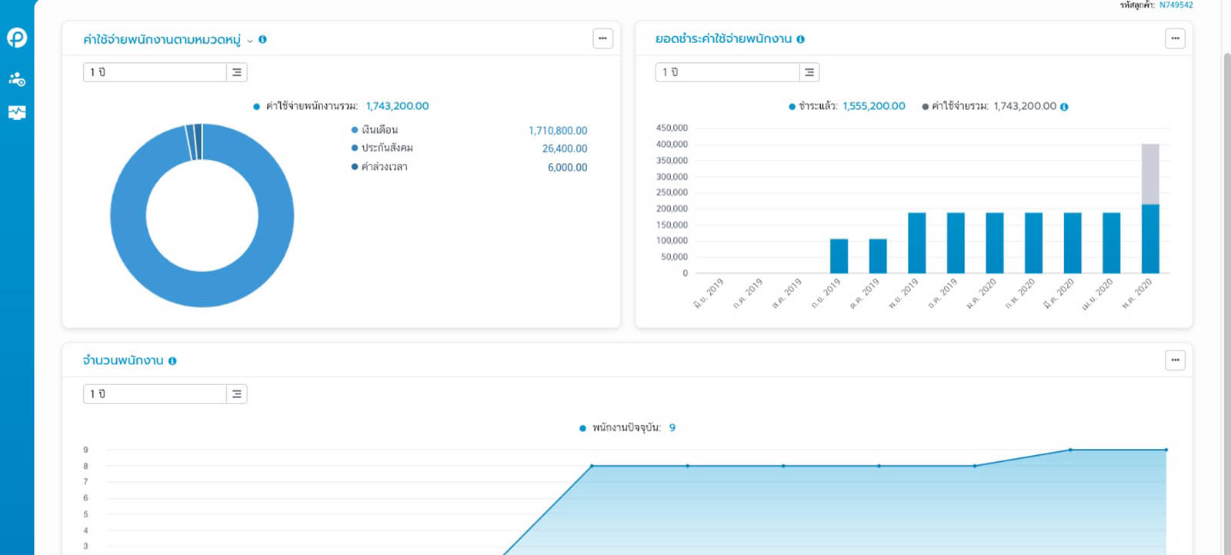Click จำนวนพนักงาน card title
The width and height of the screenshot is (1231, 555).
pos(123,360)
